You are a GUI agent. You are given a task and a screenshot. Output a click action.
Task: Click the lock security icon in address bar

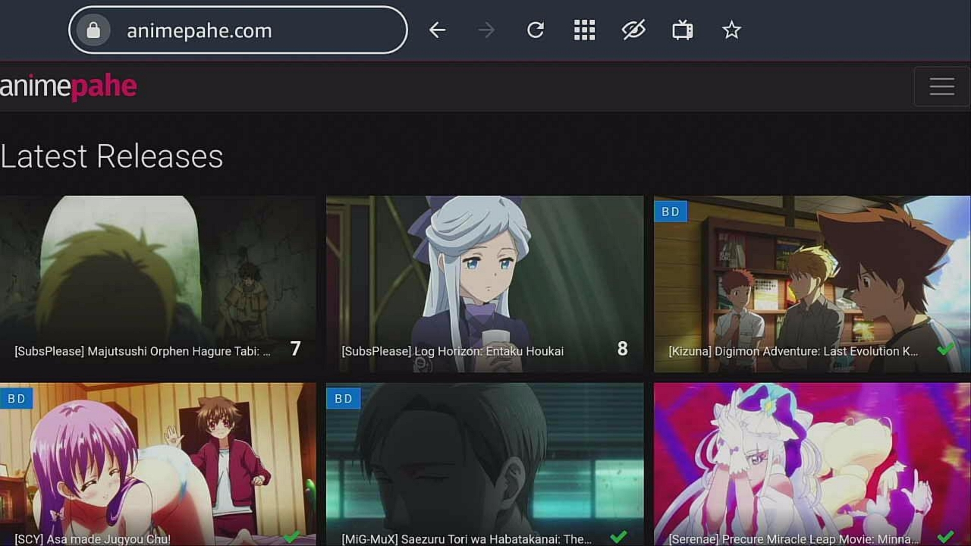click(x=93, y=30)
